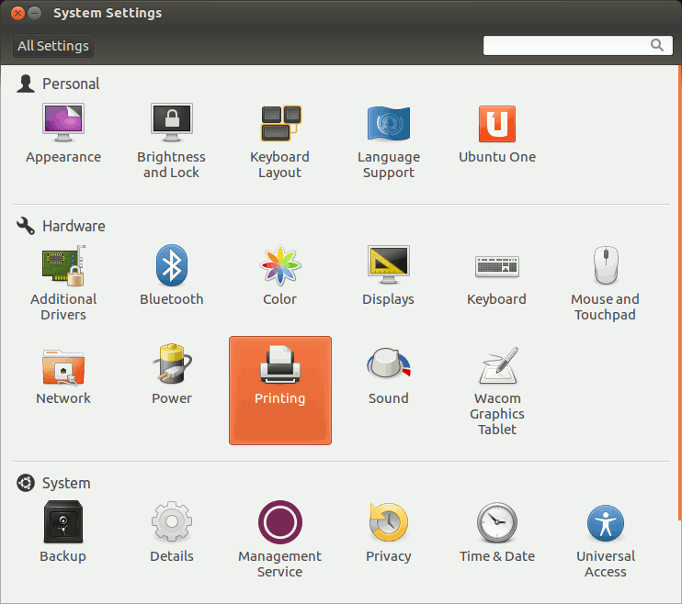
Task: Open the Network settings
Action: (x=63, y=366)
